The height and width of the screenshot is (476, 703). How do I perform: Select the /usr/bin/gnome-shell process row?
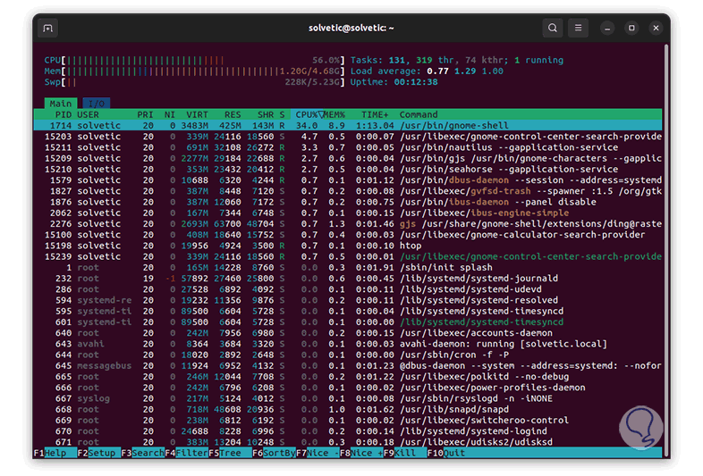click(x=348, y=126)
